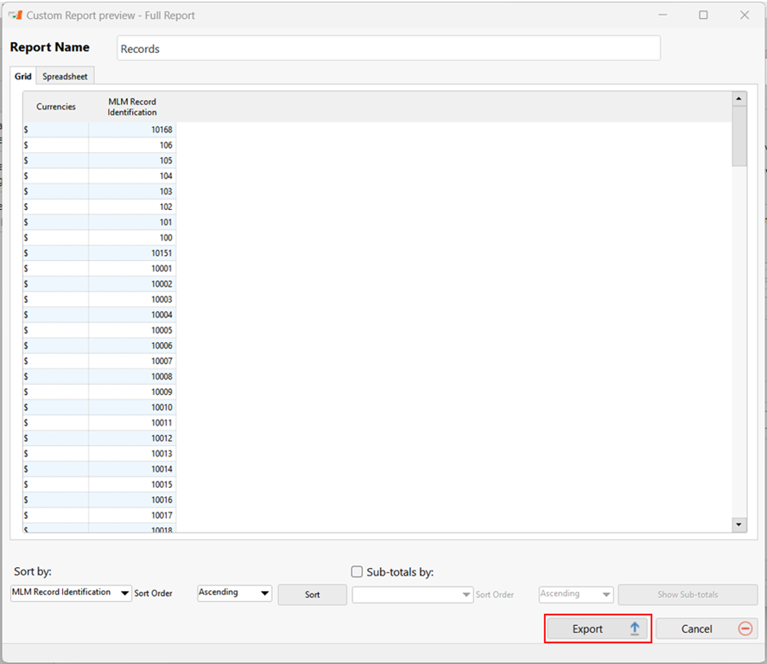Viewport: 767px width, 664px height.
Task: Click the grid scrollbar down arrow
Action: coord(738,524)
